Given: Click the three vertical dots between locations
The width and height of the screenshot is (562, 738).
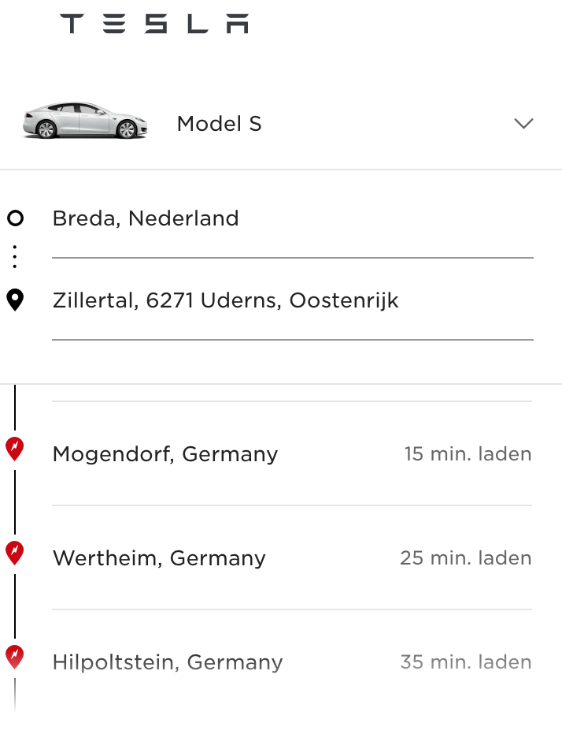Looking at the screenshot, I should pos(15,257).
